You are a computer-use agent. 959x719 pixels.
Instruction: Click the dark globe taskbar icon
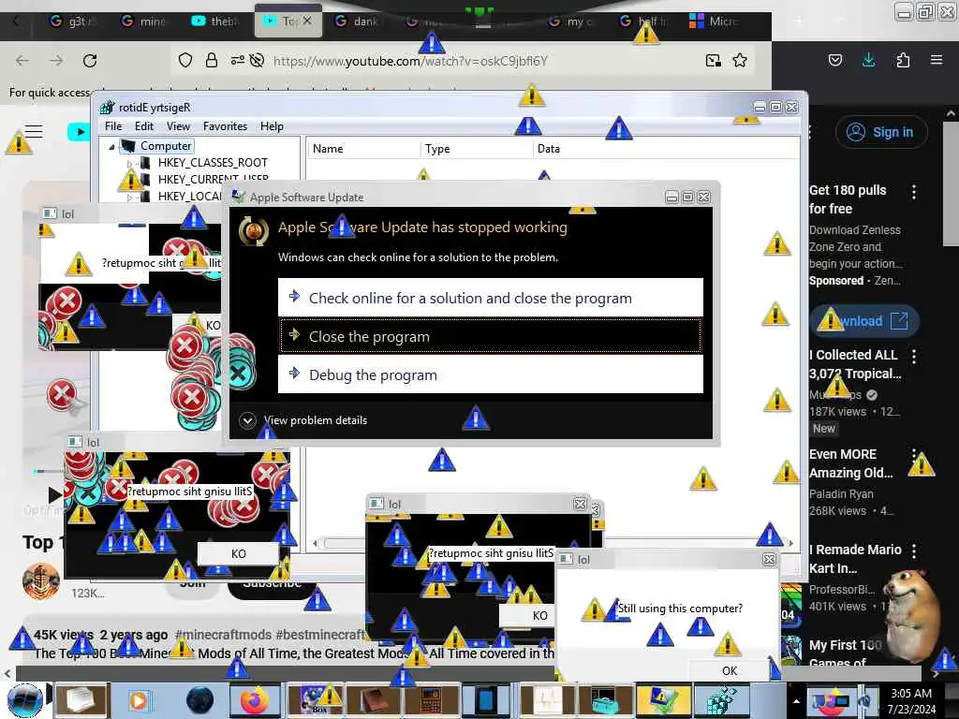199,700
